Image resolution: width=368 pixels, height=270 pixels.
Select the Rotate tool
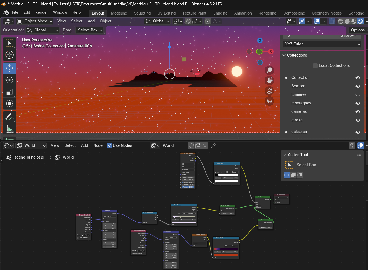coord(10,80)
